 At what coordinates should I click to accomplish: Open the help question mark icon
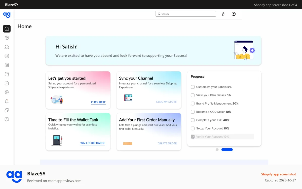pyautogui.click(x=7, y=119)
